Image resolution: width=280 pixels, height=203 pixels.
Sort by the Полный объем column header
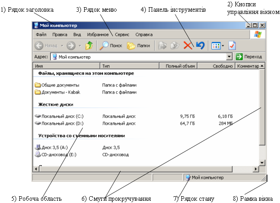pos(178,66)
